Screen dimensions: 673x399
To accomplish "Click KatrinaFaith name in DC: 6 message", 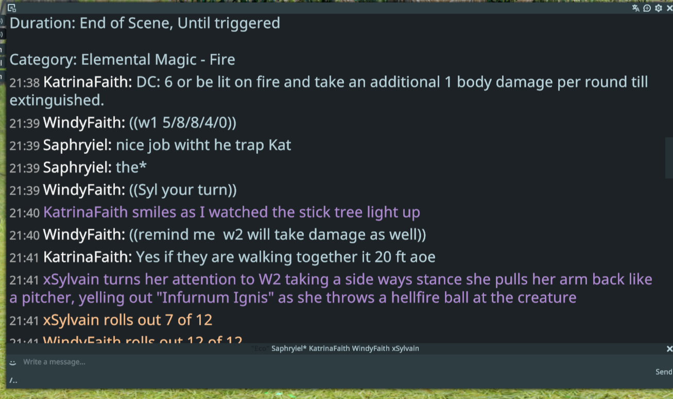I will 88,82.
